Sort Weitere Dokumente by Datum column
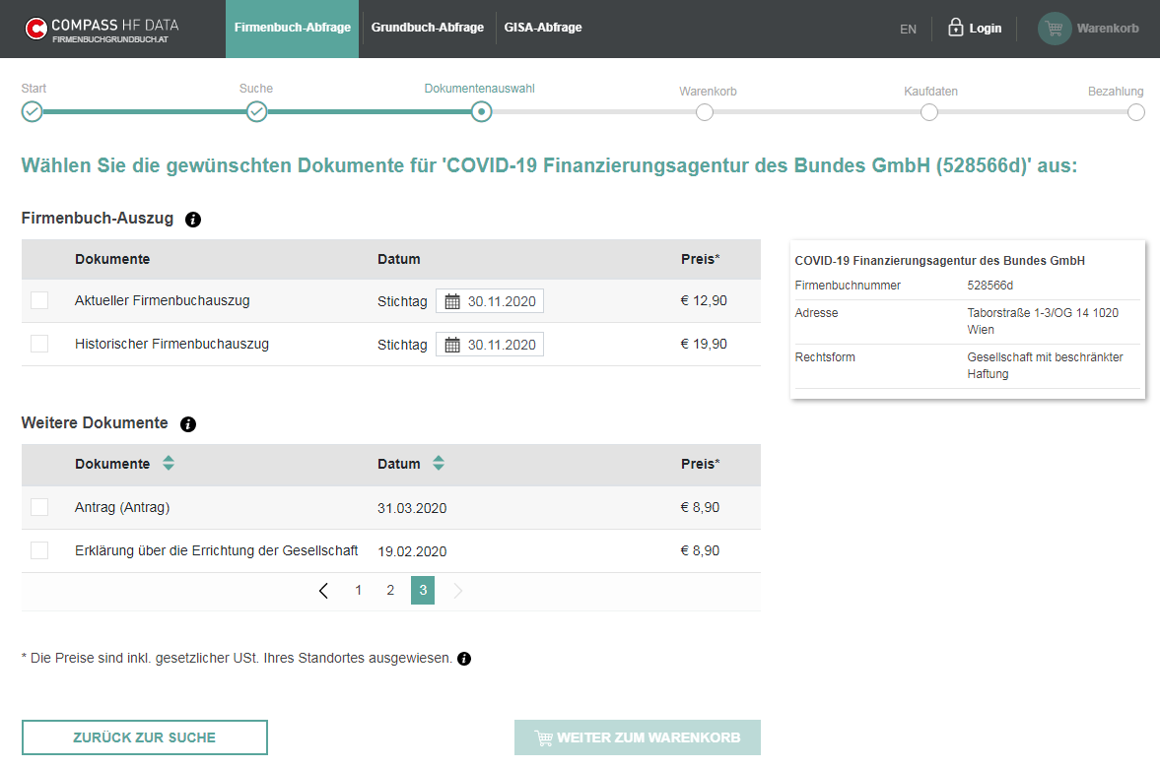This screenshot has height=768, width=1160. 439,464
